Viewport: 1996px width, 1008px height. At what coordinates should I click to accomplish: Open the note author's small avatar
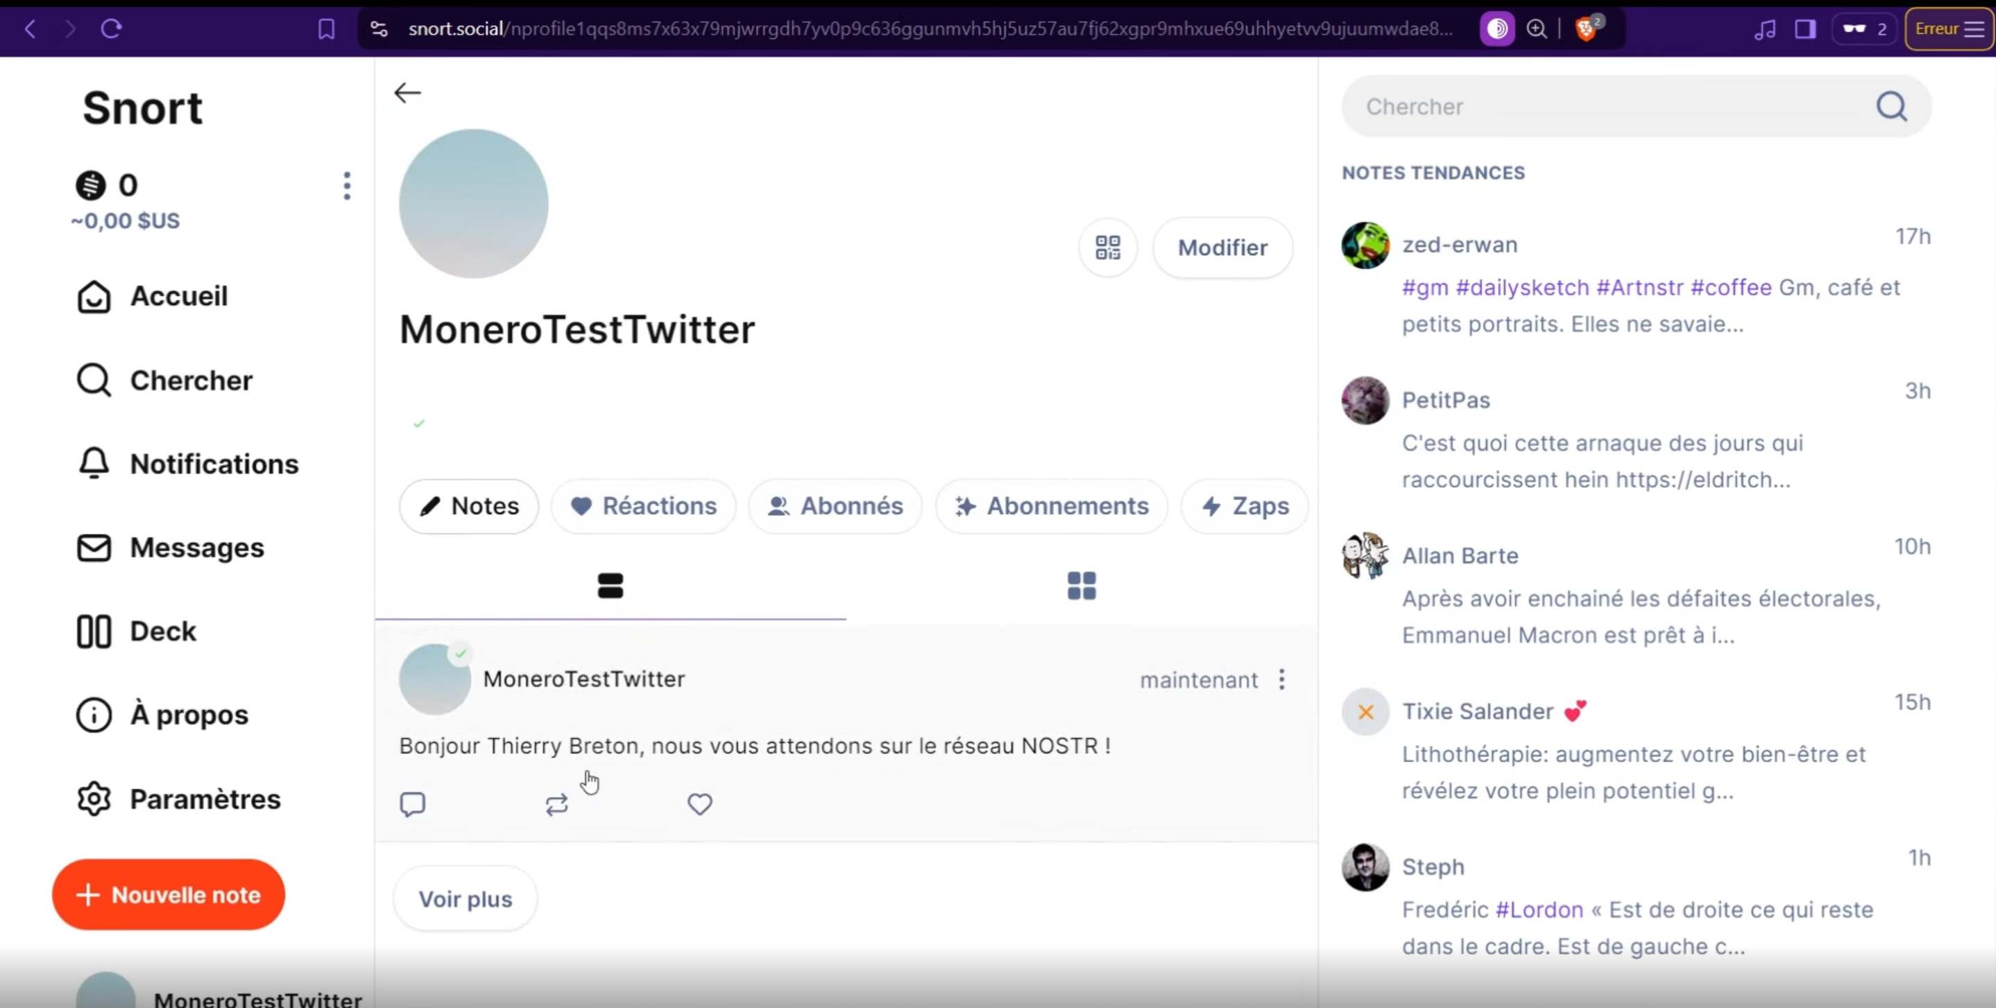pos(435,679)
